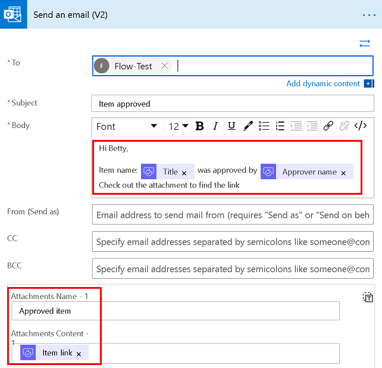Remove the Item link token
Viewport: 382px width, 368px height.
tap(79, 354)
